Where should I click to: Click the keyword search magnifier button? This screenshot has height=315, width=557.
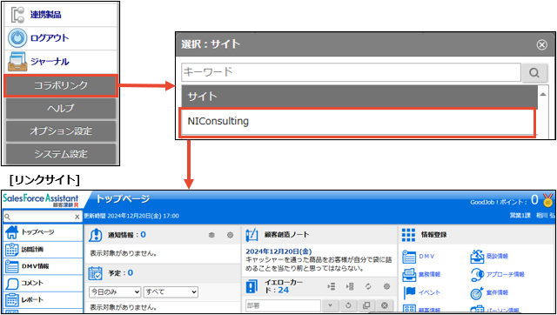534,72
